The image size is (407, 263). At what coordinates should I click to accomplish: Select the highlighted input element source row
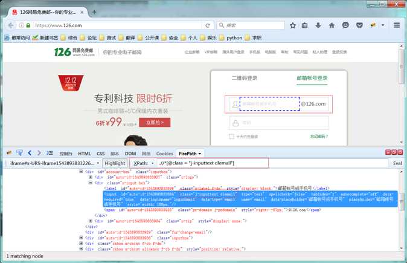click(x=250, y=199)
